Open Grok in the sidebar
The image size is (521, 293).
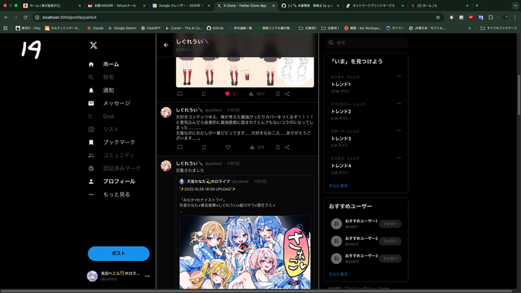(101, 116)
